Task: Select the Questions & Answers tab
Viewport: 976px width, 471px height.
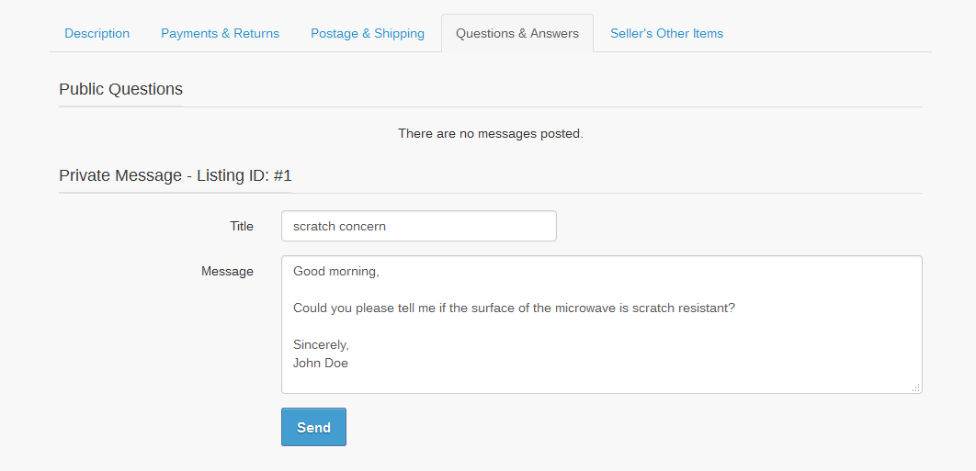Action: [x=517, y=33]
